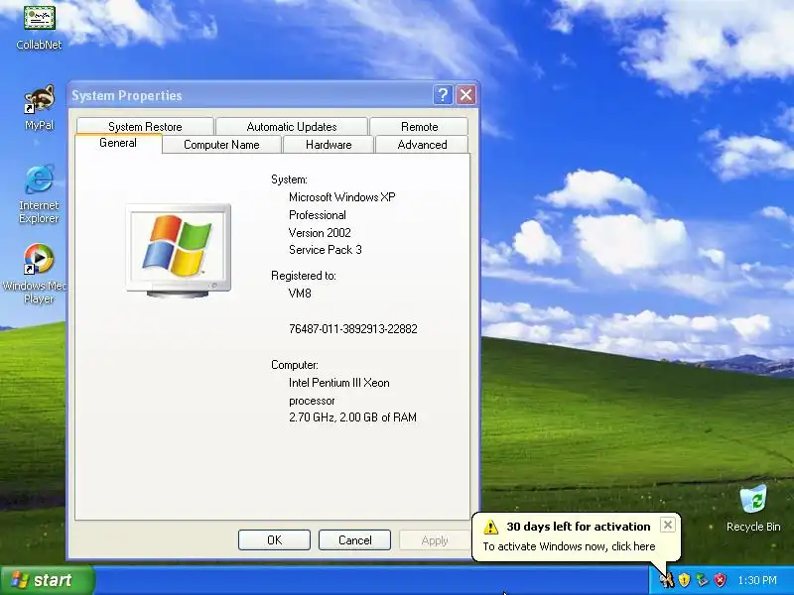This screenshot has width=794, height=595.
Task: Switch to the Computer Name tab
Action: coord(221,145)
